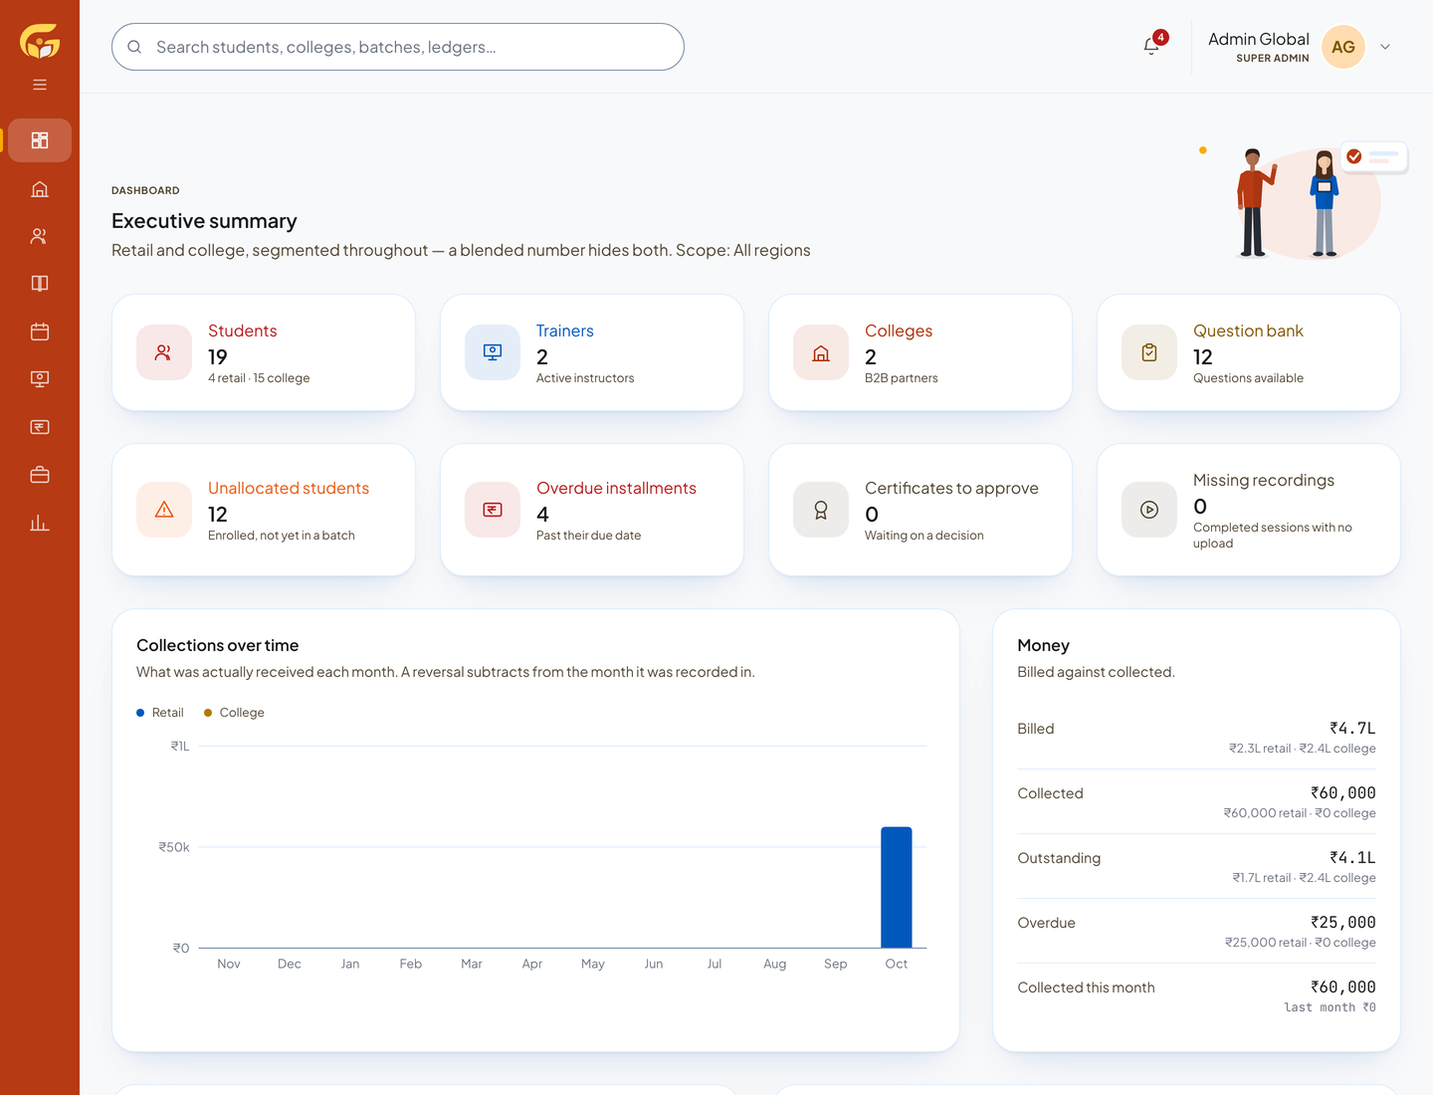Toggle the hamburger menu icon
The image size is (1433, 1095).
(x=40, y=85)
